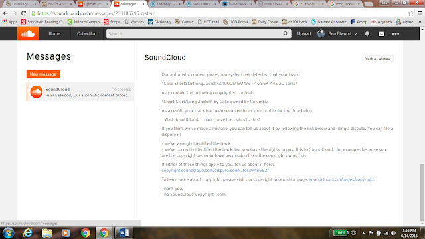The height and width of the screenshot is (239, 425).
Task: Click the SoundCloud logo icon
Action: (28, 34)
